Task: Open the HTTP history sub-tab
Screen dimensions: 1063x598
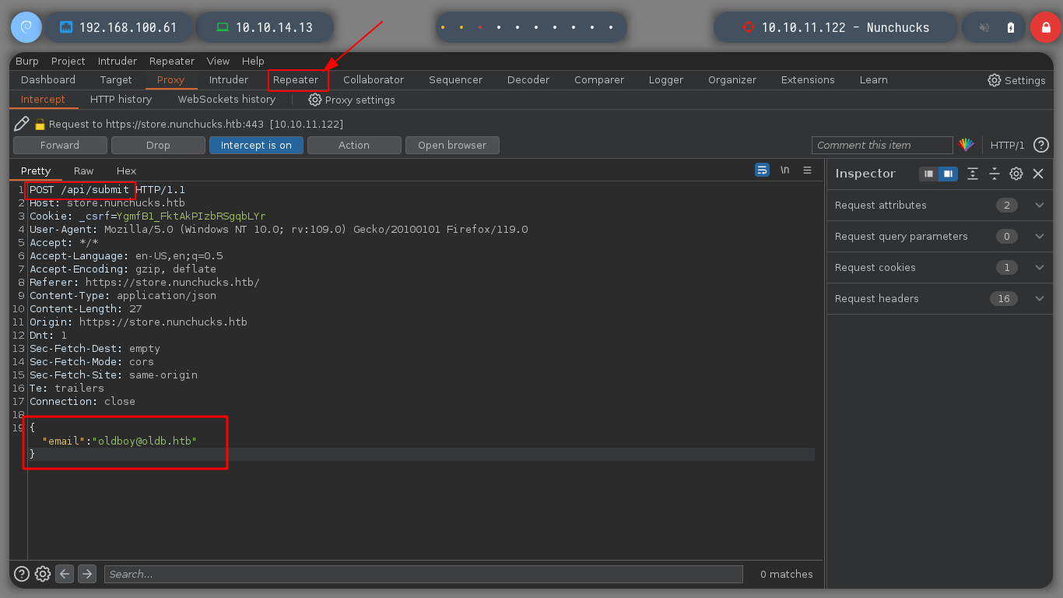Action: (x=121, y=100)
